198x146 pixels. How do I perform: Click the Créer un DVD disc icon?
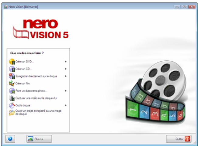12,62
